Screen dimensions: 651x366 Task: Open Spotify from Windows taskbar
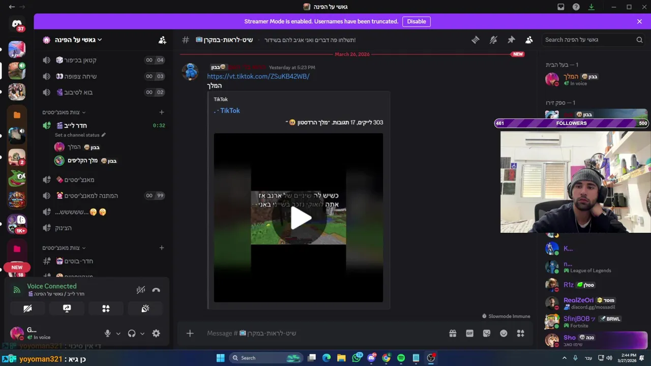pyautogui.click(x=401, y=358)
